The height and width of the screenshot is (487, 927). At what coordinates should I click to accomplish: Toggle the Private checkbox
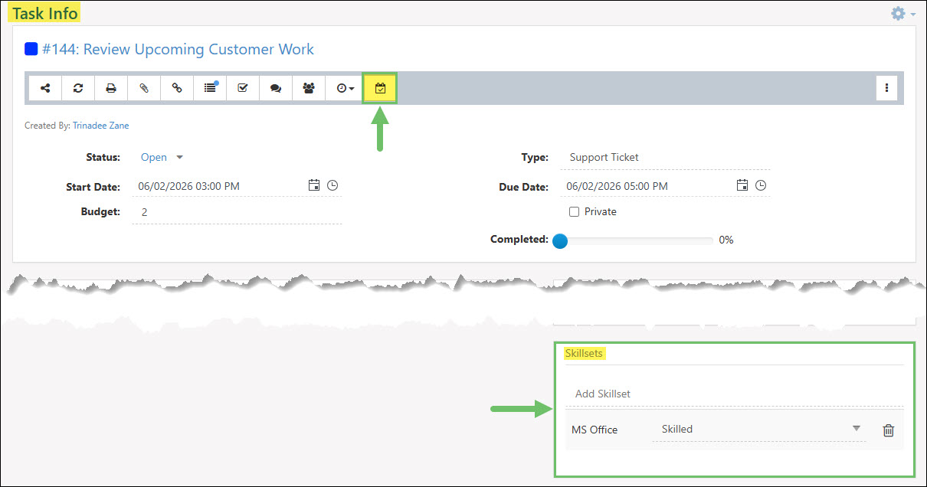point(574,211)
